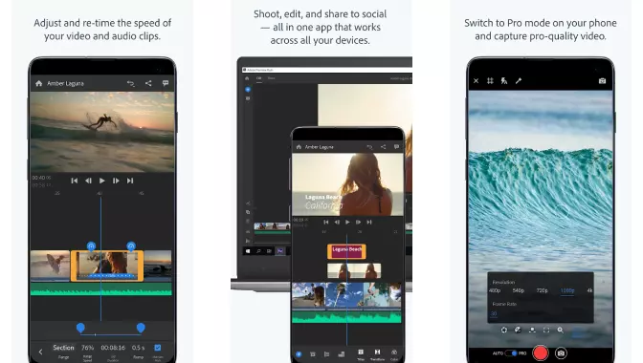The image size is (643, 363).
Task: Tap the undo arrow on the middle phone header
Action: pyautogui.click(x=369, y=147)
